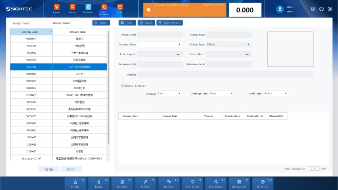Open All Functions module (F8)
This screenshot has width=338, height=190.
(x=239, y=183)
